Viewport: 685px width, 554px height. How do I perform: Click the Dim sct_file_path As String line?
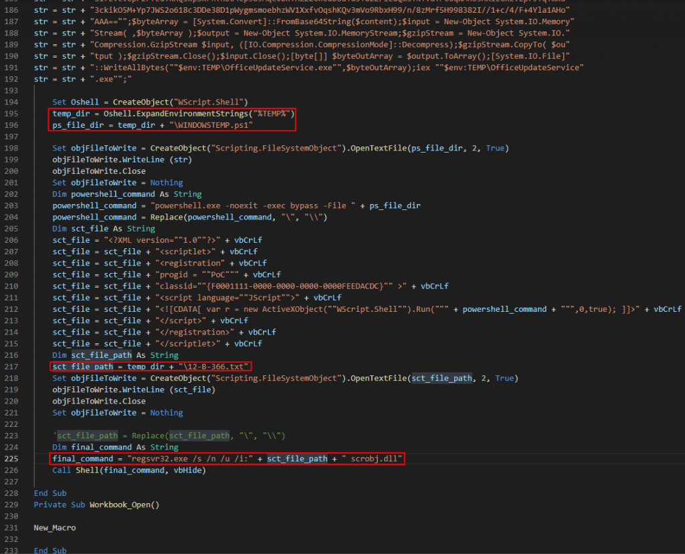tap(115, 355)
